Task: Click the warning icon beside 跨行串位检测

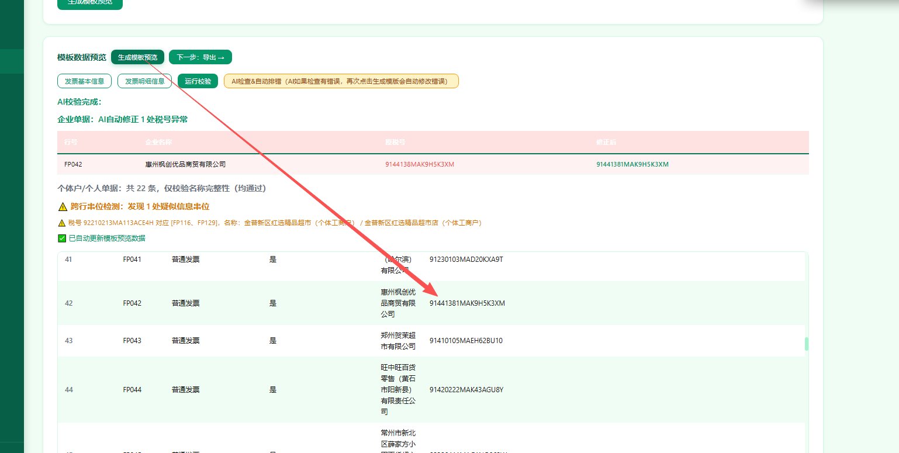Action: click(x=62, y=206)
